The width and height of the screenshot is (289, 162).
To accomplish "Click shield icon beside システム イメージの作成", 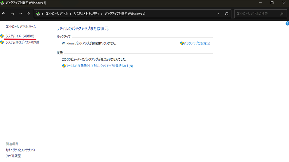I will pyautogui.click(x=2, y=36).
